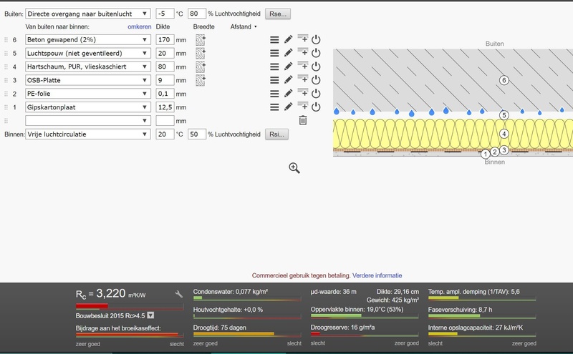Open hamburger menu for PE-folie row
The width and height of the screenshot is (573, 354).
coord(274,94)
